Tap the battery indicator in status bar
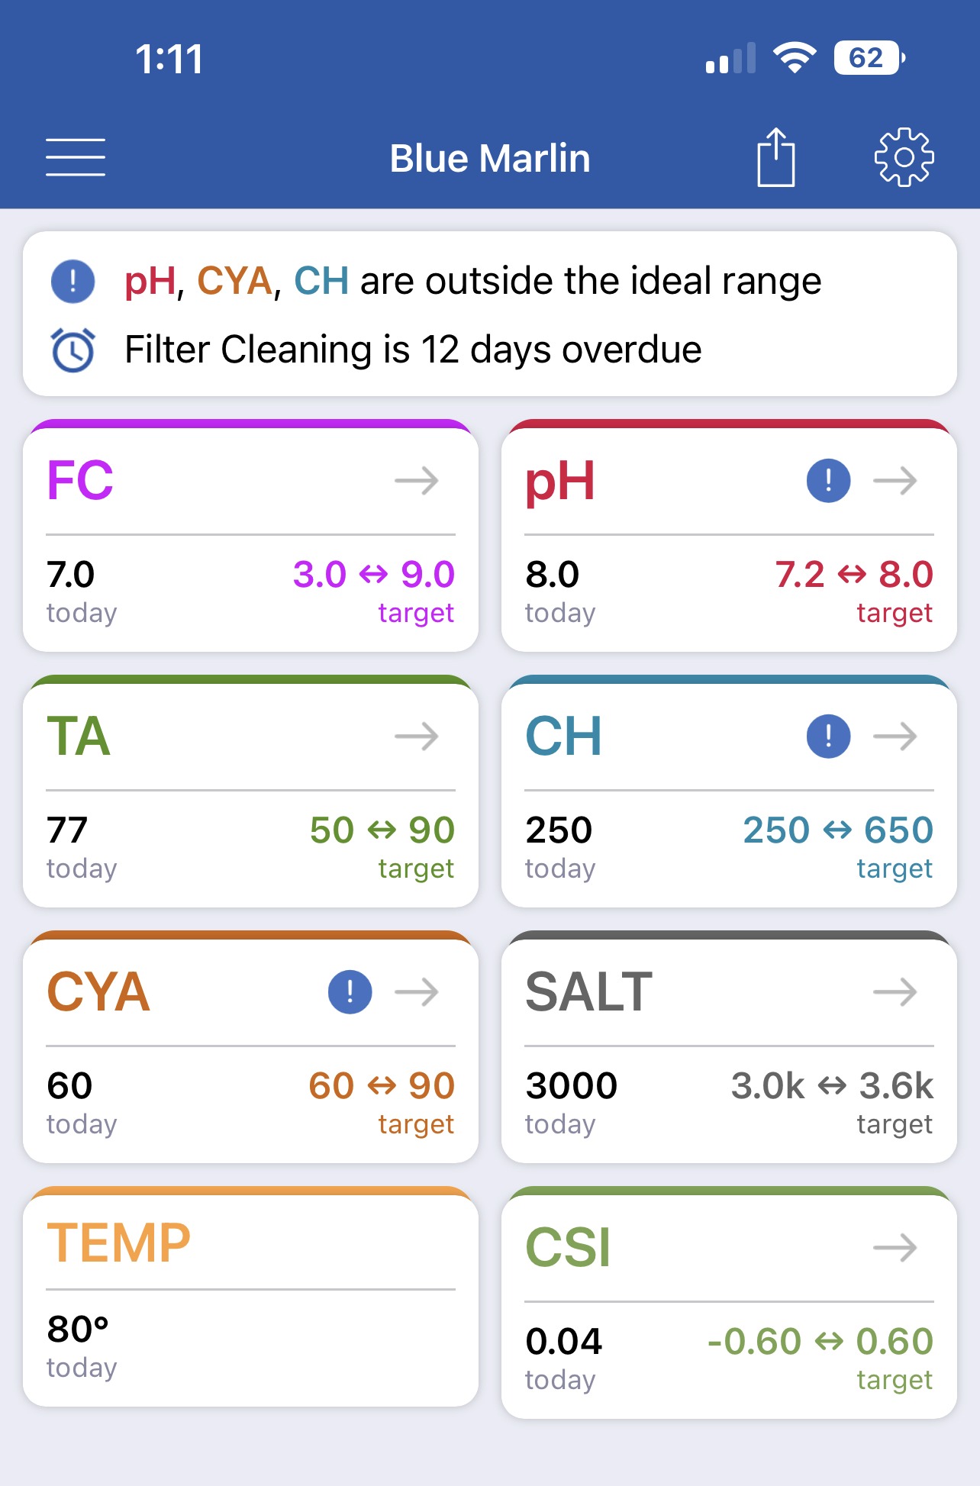 pos(869,58)
